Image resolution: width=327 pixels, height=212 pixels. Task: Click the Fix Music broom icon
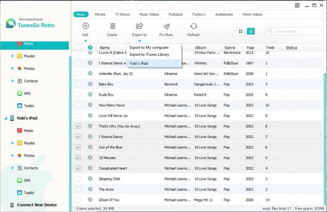[x=167, y=26]
